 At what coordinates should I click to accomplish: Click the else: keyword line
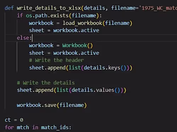coord(24,38)
